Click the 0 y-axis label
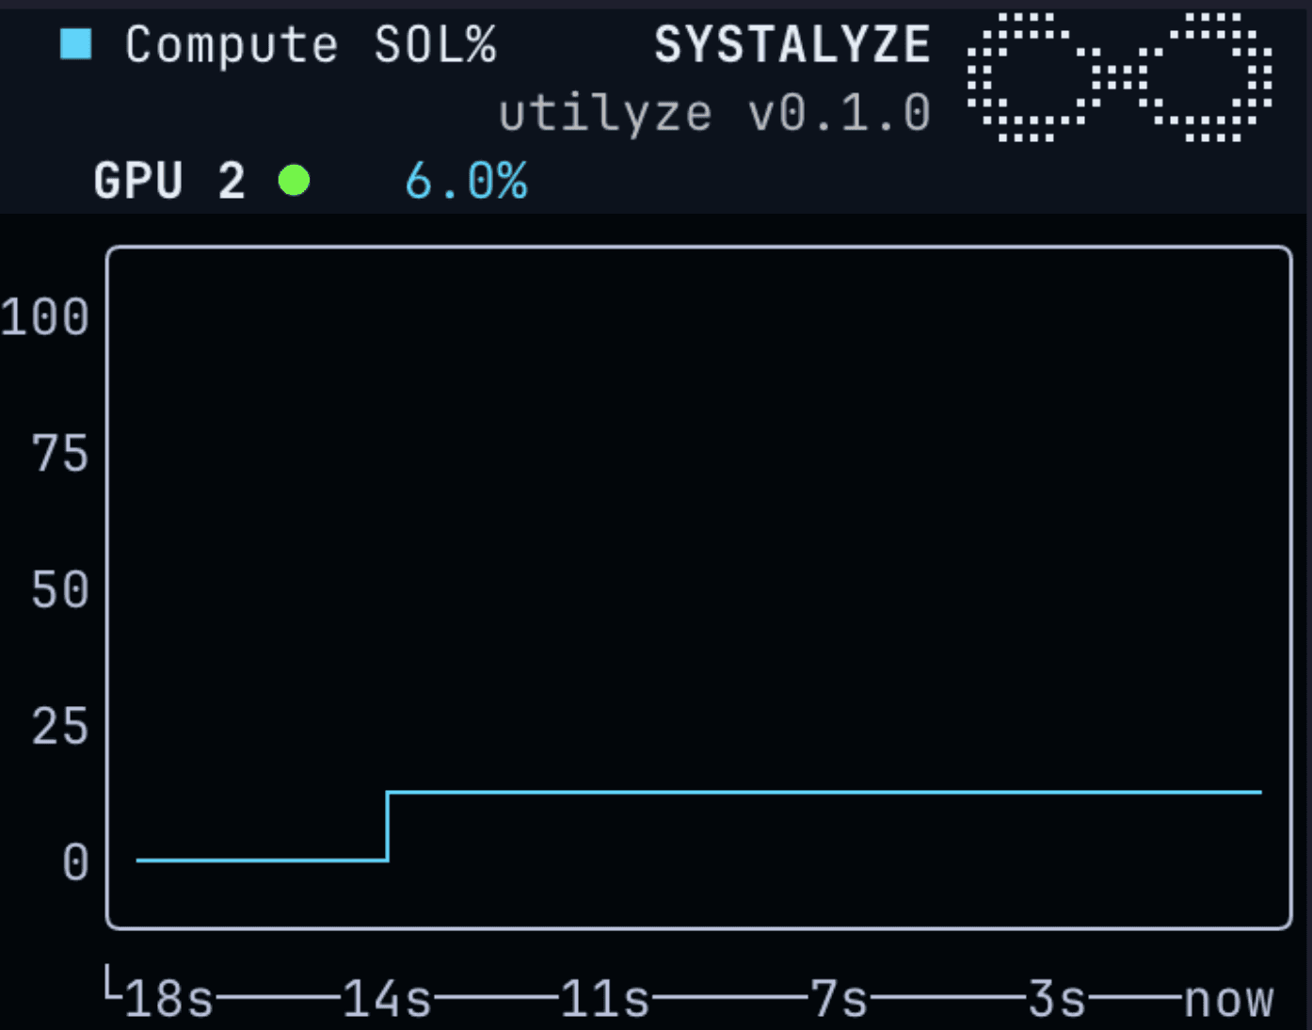1312x1030 pixels. pyautogui.click(x=75, y=862)
